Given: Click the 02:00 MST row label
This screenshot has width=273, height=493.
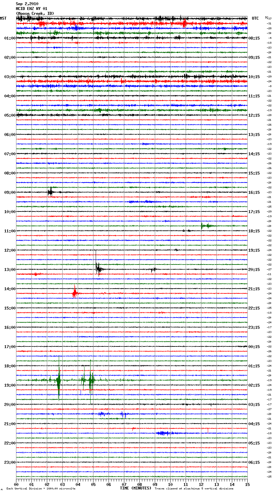Looking at the screenshot, I should [x=10, y=58].
